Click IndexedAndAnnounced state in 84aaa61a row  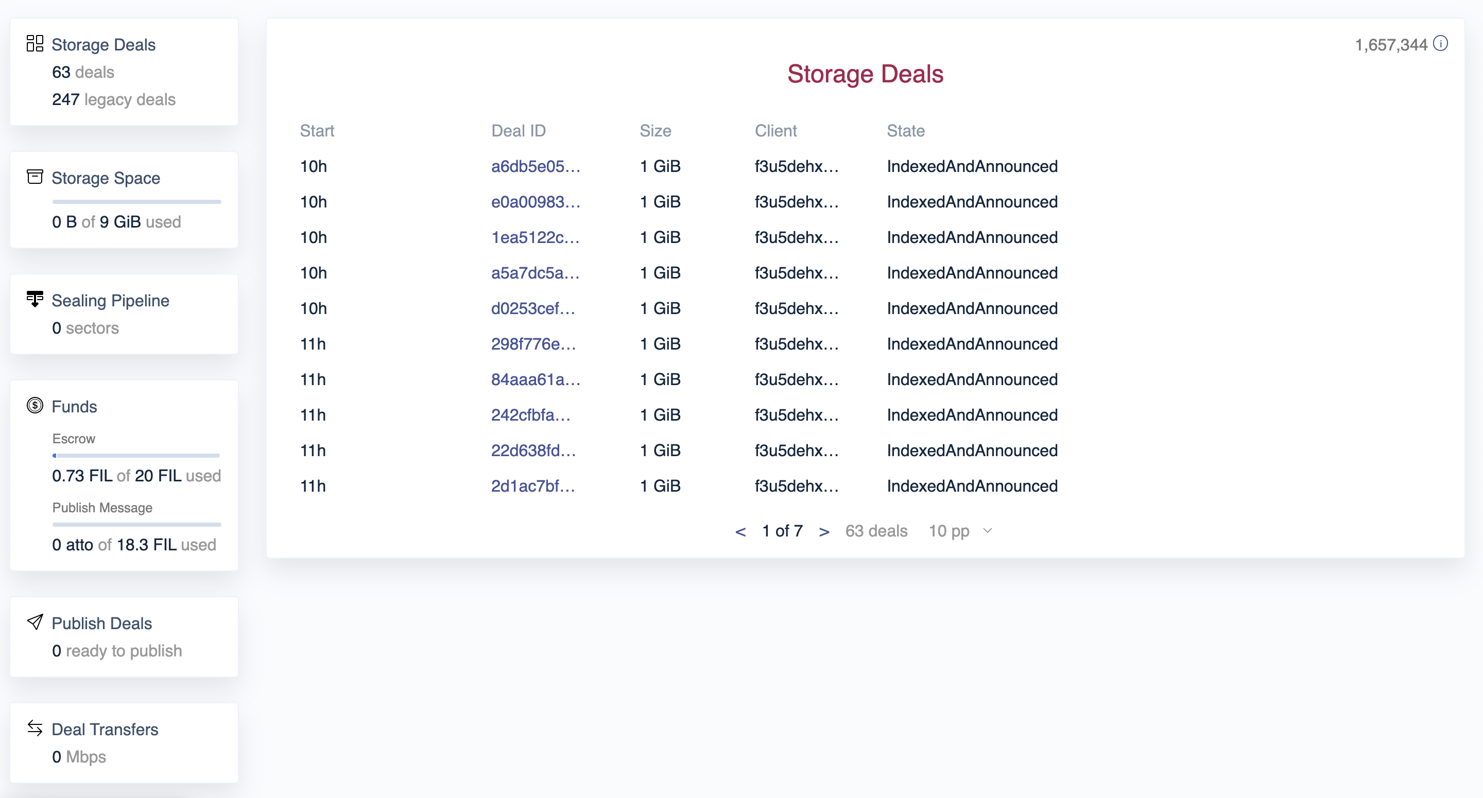972,379
